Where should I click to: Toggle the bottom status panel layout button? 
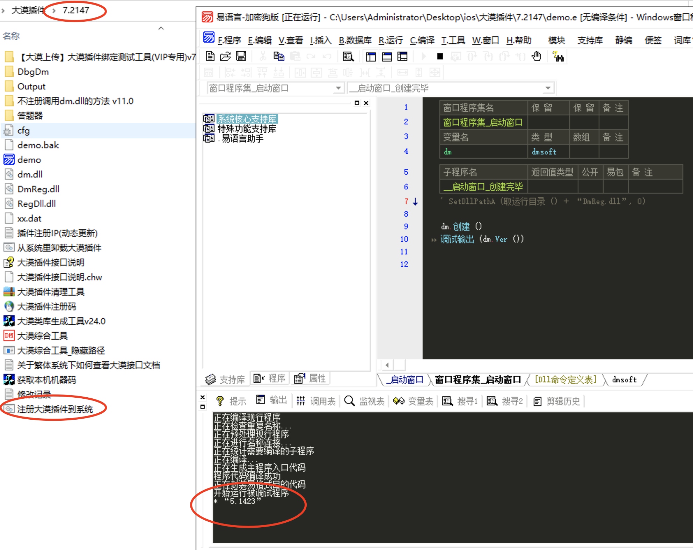(x=387, y=57)
